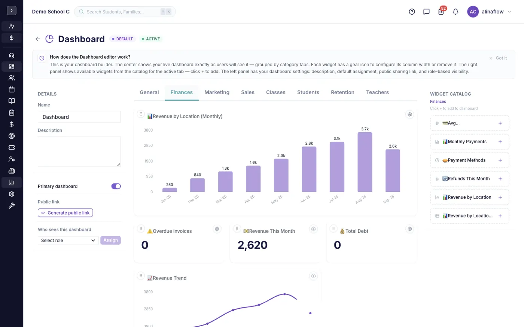Click the Jan 26 bar labeled 250
This screenshot has height=327, width=524.
(170, 189)
